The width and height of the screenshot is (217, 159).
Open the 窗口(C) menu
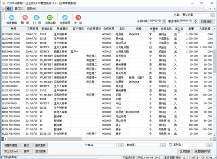(19, 9)
